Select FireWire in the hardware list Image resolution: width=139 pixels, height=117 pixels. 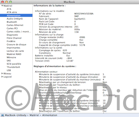point(11,41)
